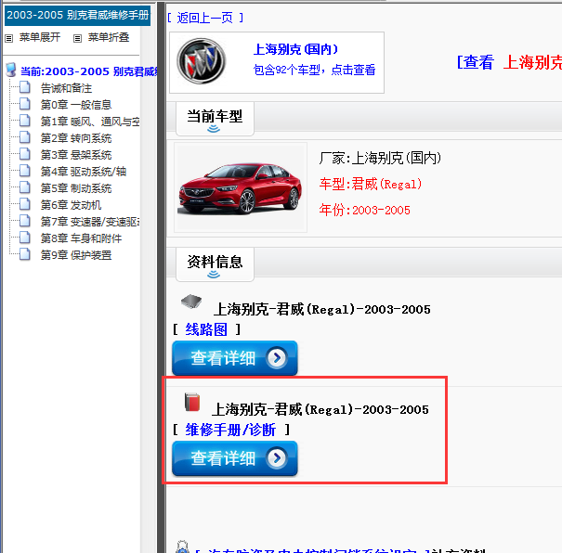
Task: Open 第3章 悬架系统 chapter
Action: pos(76,155)
